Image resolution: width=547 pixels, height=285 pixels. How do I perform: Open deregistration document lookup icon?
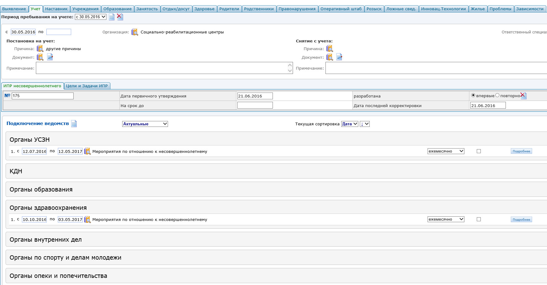pyautogui.click(x=329, y=57)
